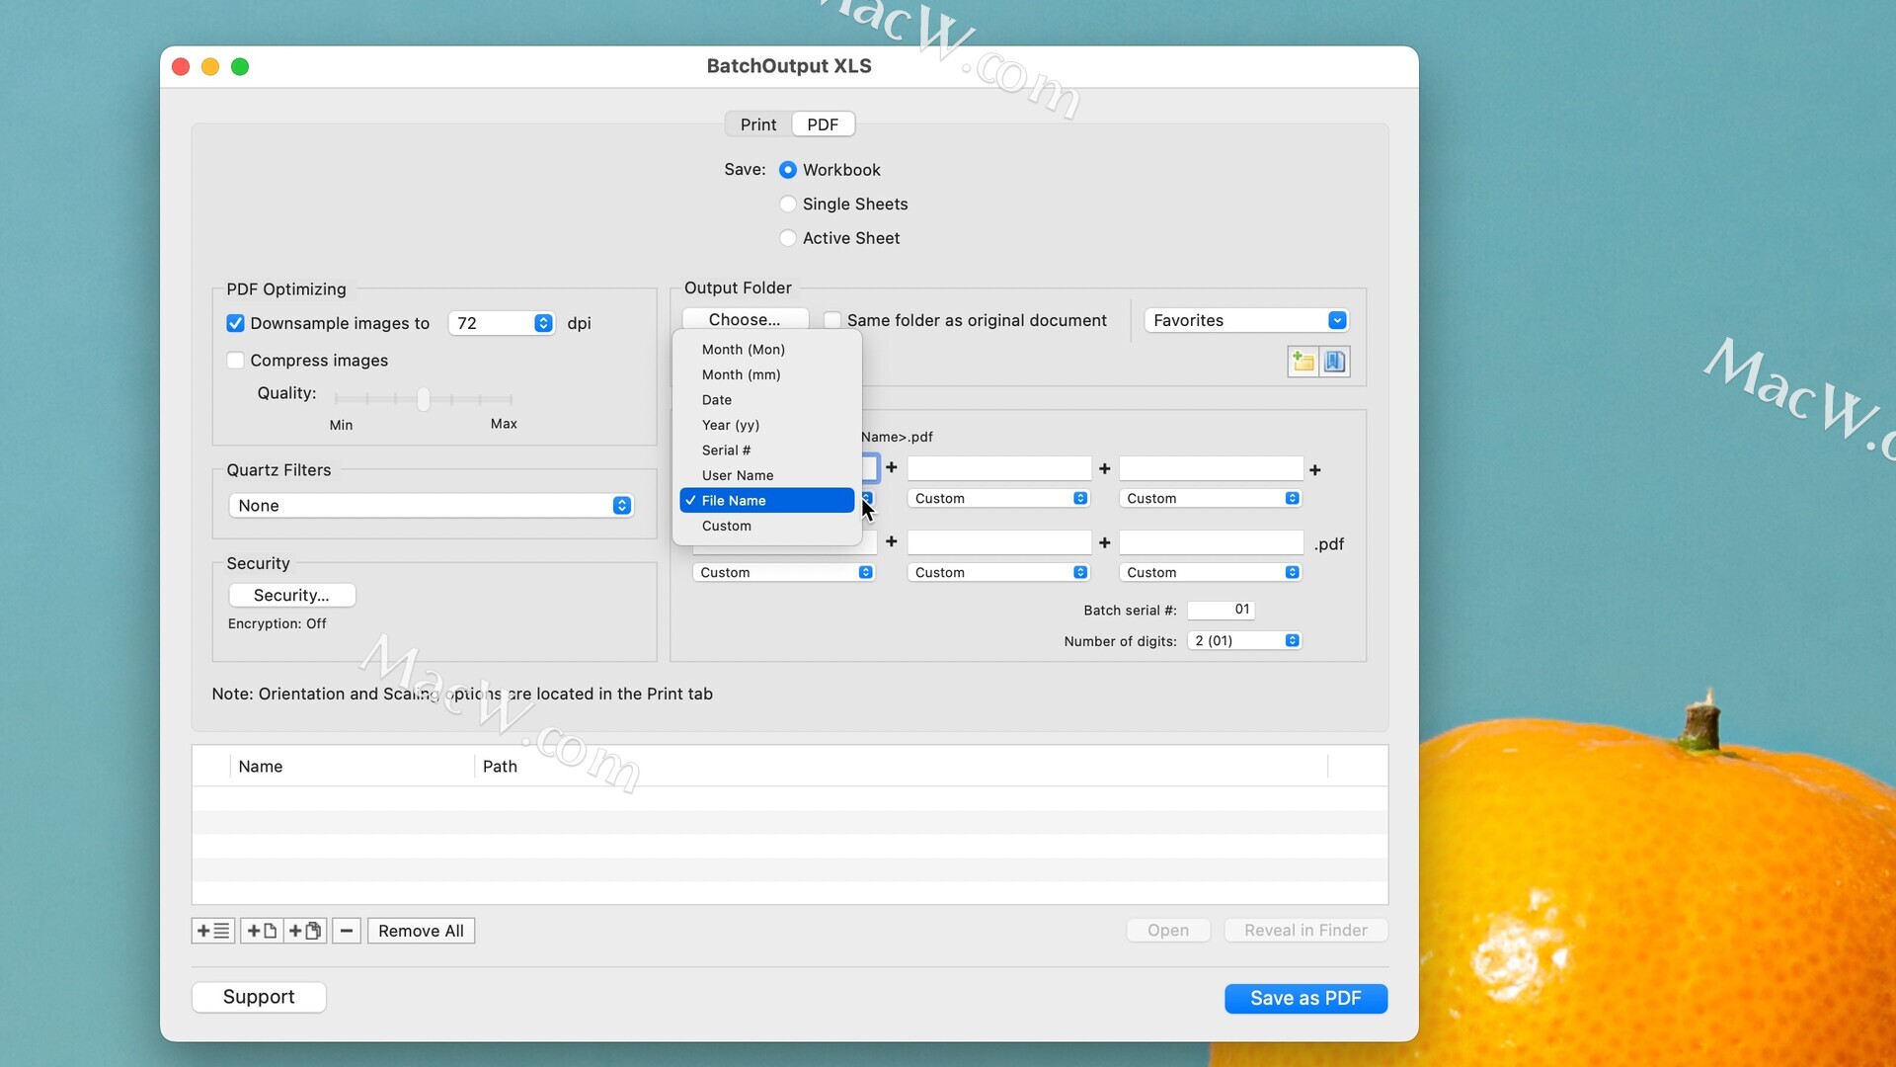Click the image Quality slider thumb
Viewport: 1896px width, 1067px height.
[x=424, y=399]
